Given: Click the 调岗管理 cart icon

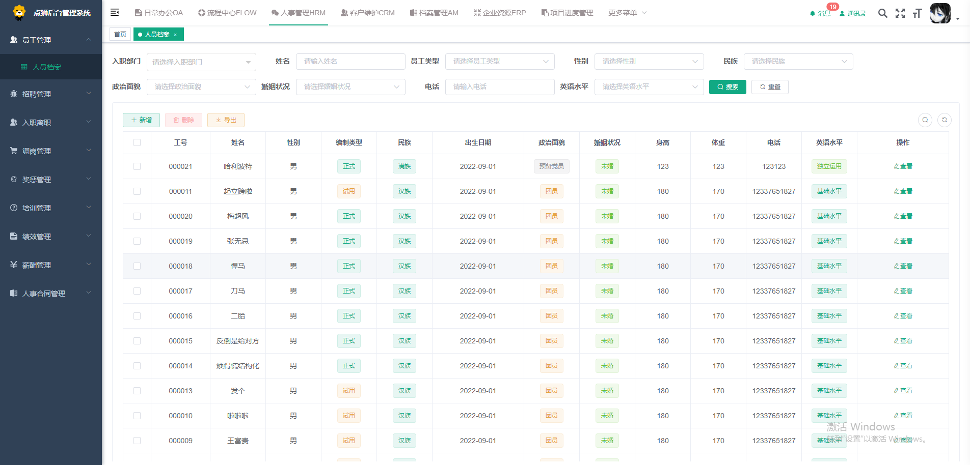Looking at the screenshot, I should [14, 151].
